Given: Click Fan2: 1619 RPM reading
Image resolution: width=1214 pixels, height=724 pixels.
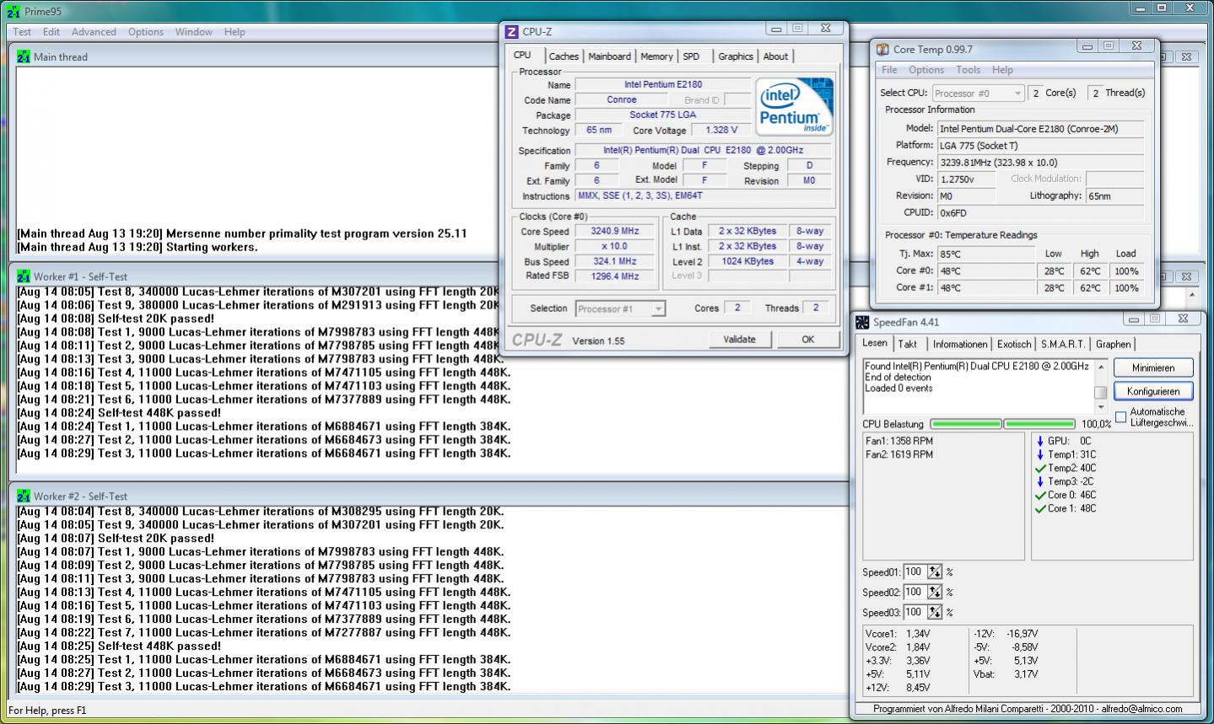Looking at the screenshot, I should (899, 454).
